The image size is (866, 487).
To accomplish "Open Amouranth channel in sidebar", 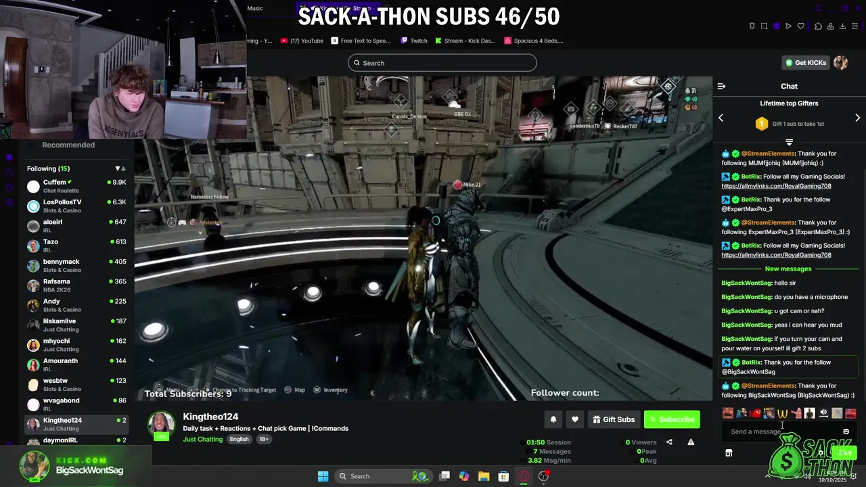I will tap(76, 365).
